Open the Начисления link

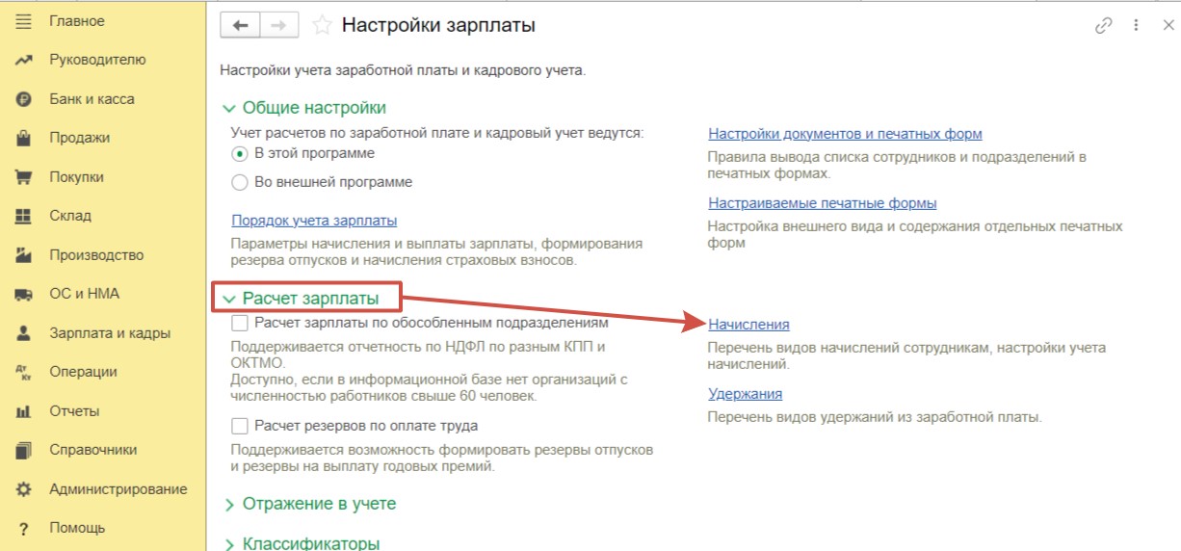(748, 325)
